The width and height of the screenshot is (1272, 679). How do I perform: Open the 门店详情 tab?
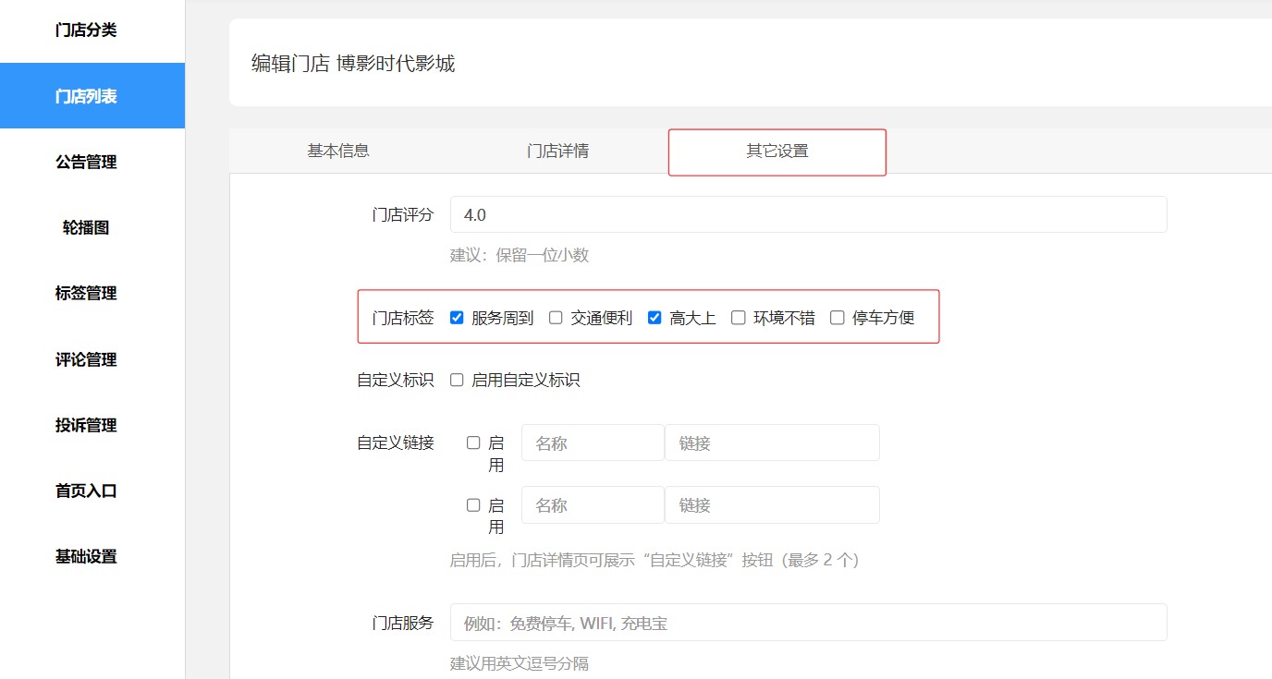click(557, 152)
